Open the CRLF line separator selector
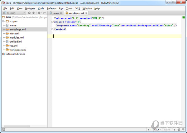 (158, 130)
